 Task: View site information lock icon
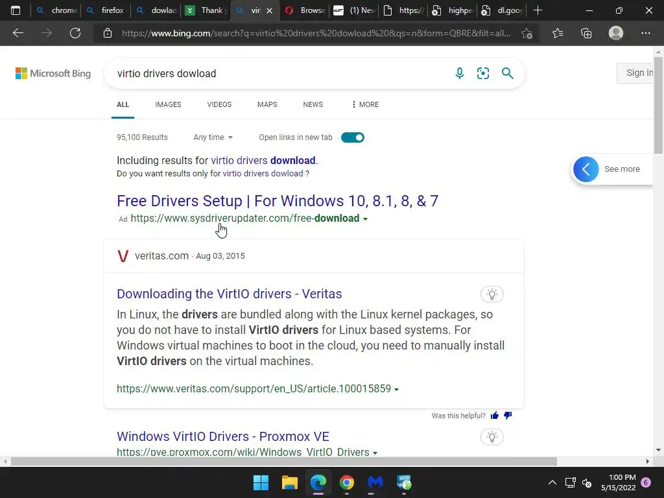[108, 33]
